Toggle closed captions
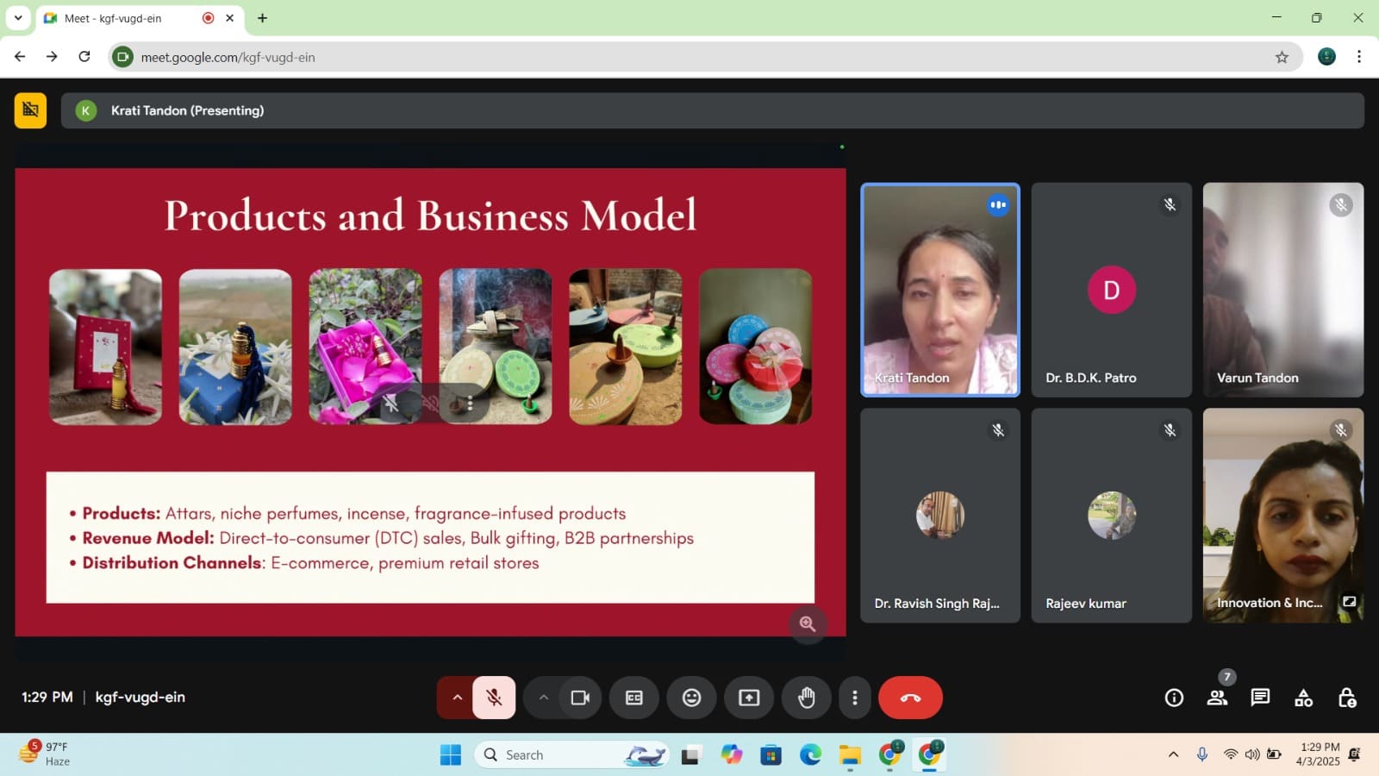Screen dimensions: 1379x776 click(633, 698)
